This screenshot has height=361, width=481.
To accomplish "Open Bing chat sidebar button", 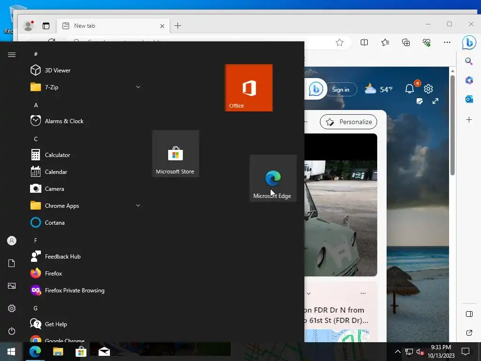I will [x=469, y=42].
